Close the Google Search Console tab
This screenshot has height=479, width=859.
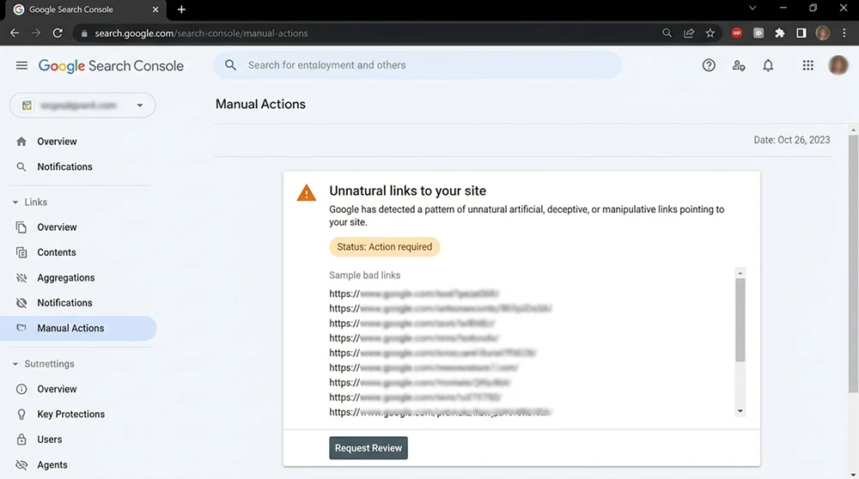155,9
